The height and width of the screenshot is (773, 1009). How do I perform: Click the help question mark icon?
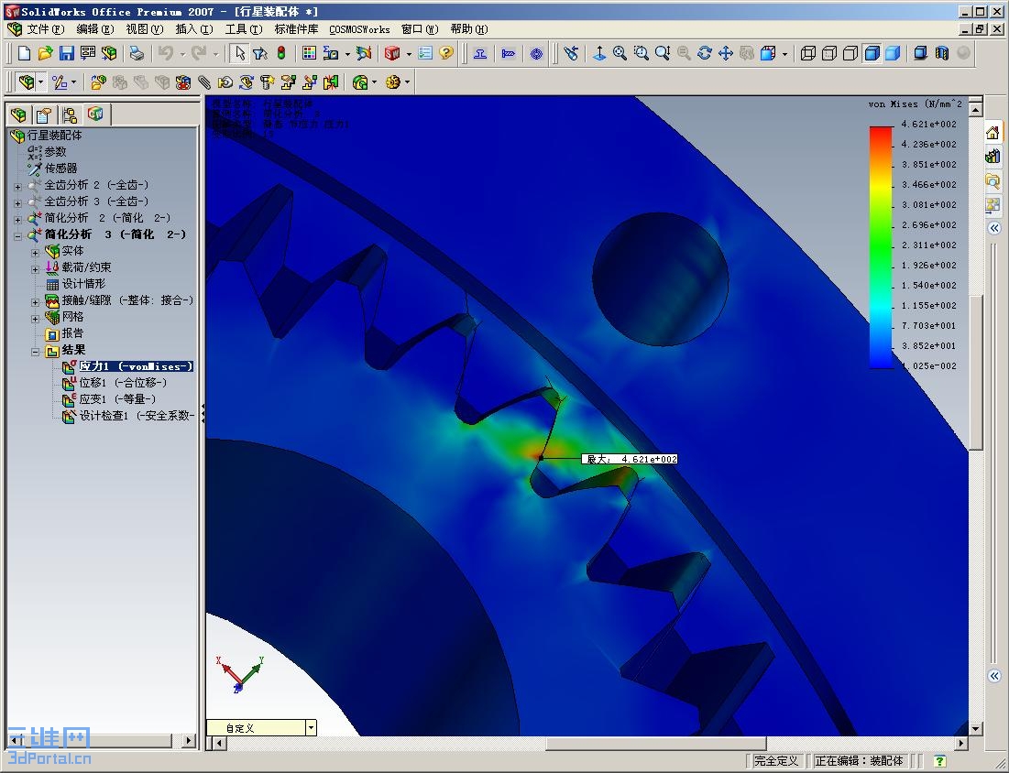(446, 53)
